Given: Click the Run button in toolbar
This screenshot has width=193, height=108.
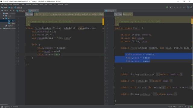Looking at the screenshot, I should 174,7.
